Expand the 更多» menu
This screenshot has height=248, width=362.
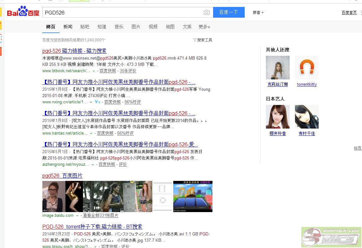(204, 27)
